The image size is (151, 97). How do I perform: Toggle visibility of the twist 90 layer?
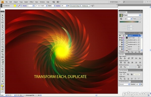[x=120, y=47]
